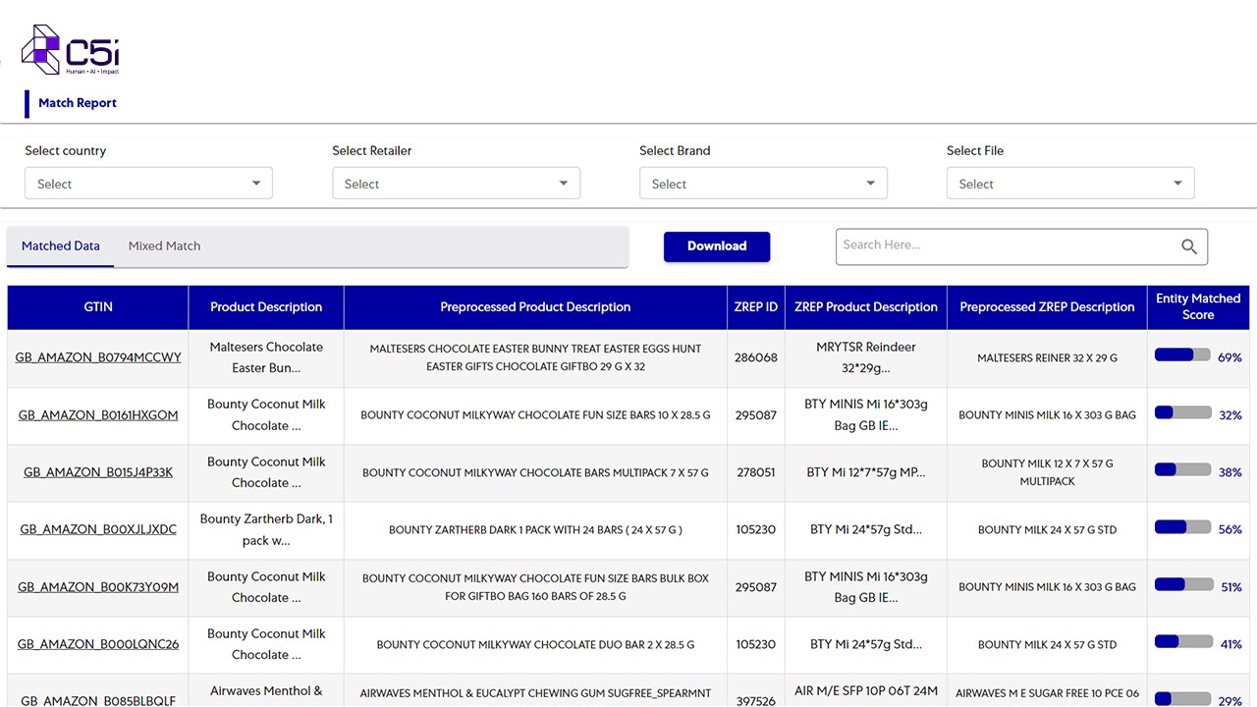Open the Select File dropdown
This screenshot has height=707, width=1257.
tap(1070, 184)
